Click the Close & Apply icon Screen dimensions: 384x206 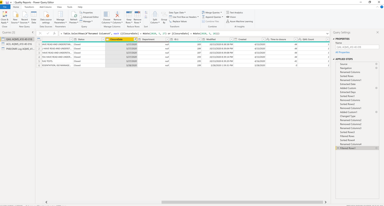point(4,14)
